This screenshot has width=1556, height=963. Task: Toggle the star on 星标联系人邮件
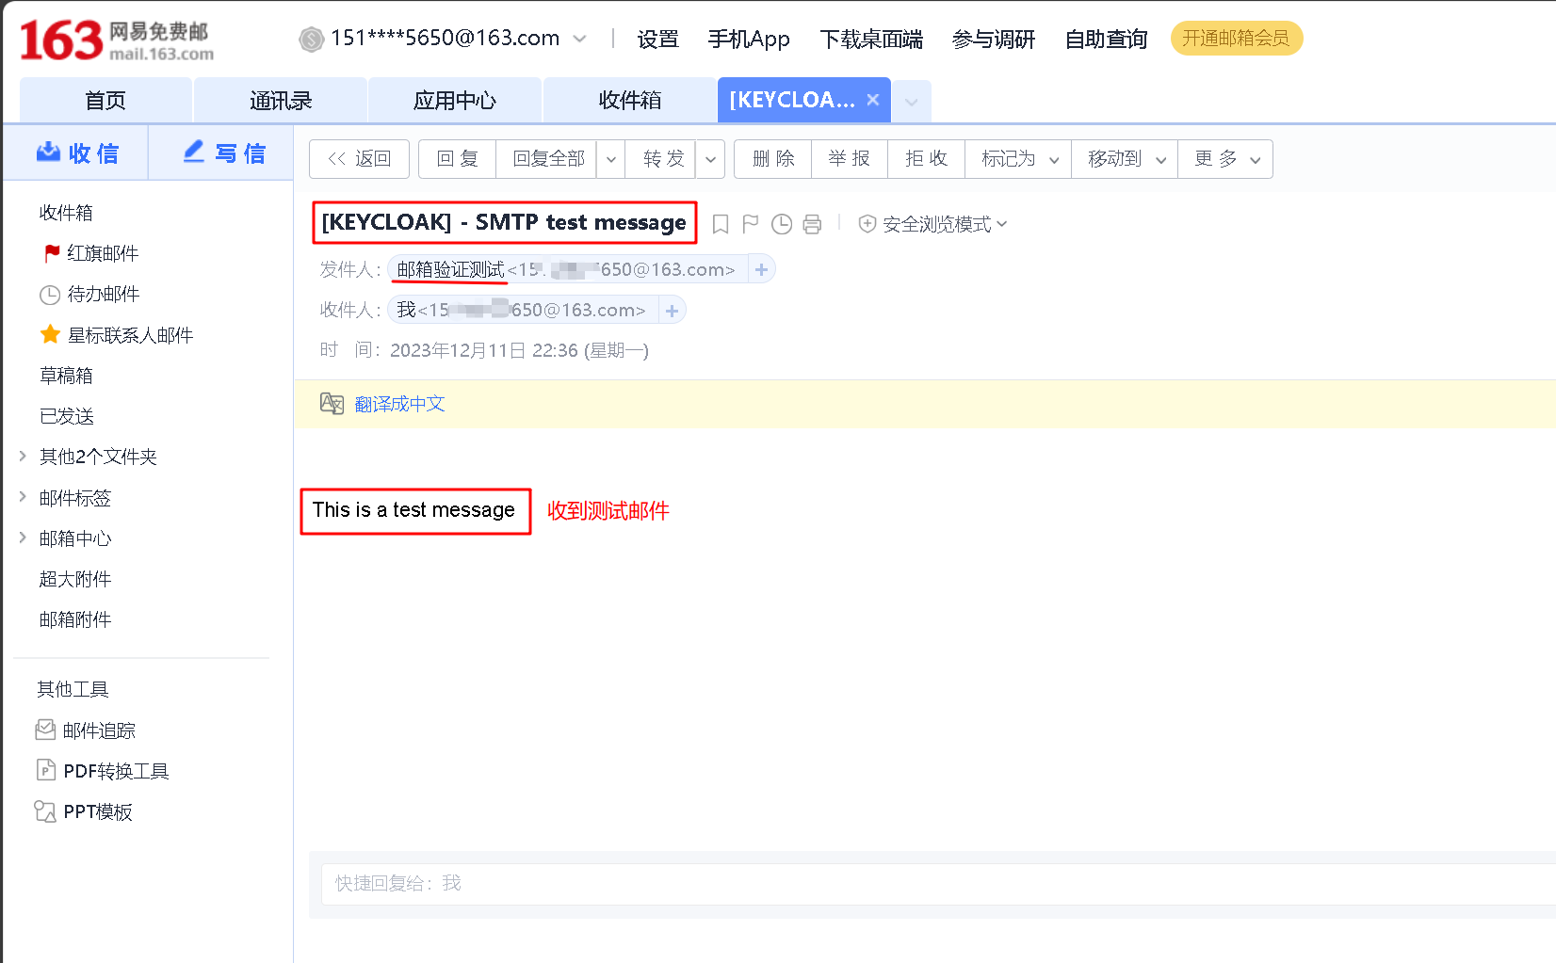48,334
